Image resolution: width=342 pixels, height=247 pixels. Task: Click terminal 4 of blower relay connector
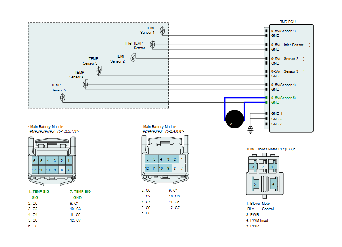[274, 184]
